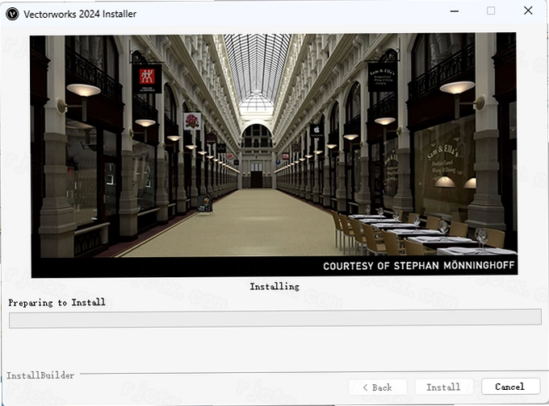Click the disabled Back button
Screen dimensions: 549x406
(378, 387)
